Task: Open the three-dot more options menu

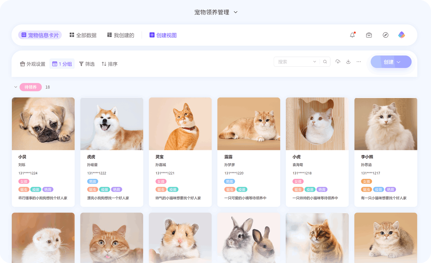Action: [x=359, y=62]
